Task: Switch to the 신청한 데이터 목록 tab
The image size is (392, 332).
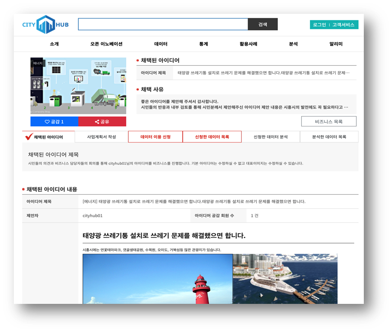Action: (212, 137)
